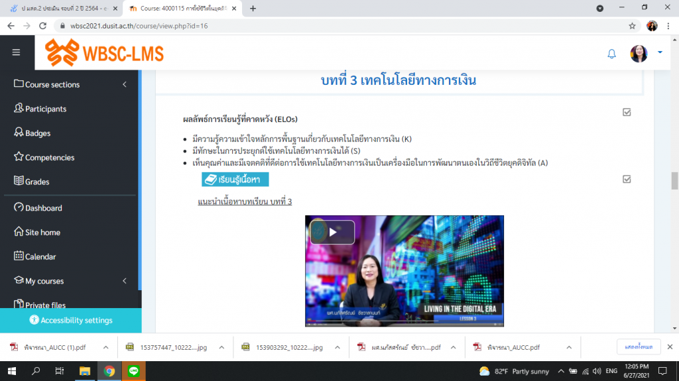
Task: Open user profile avatar
Action: coord(639,53)
